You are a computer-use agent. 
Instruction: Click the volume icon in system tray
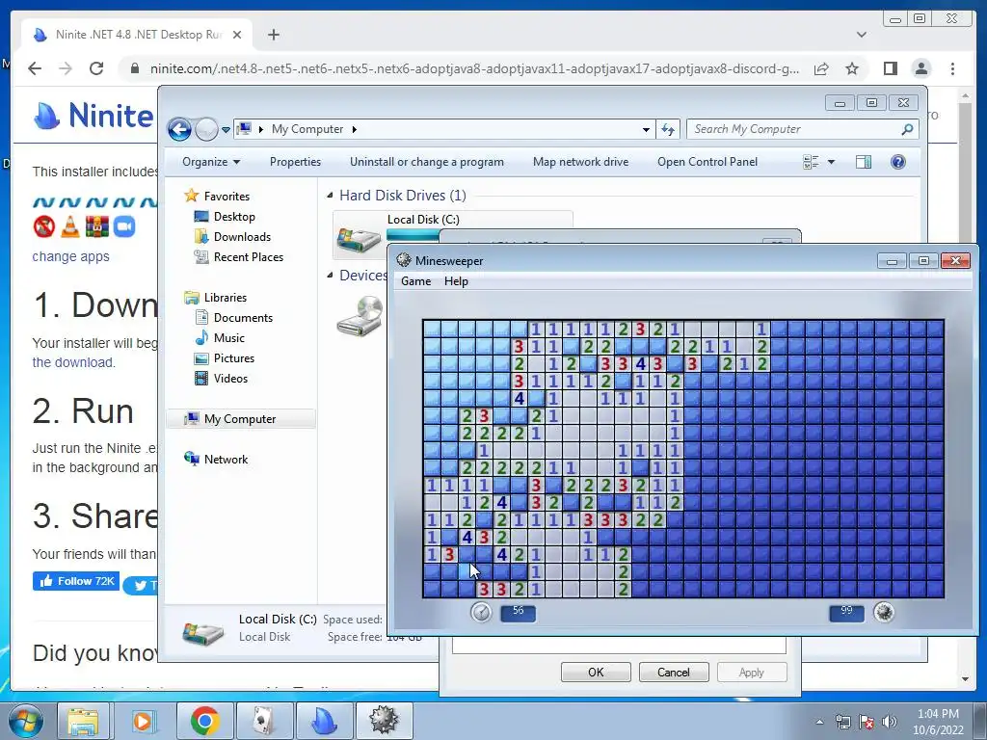coord(890,722)
